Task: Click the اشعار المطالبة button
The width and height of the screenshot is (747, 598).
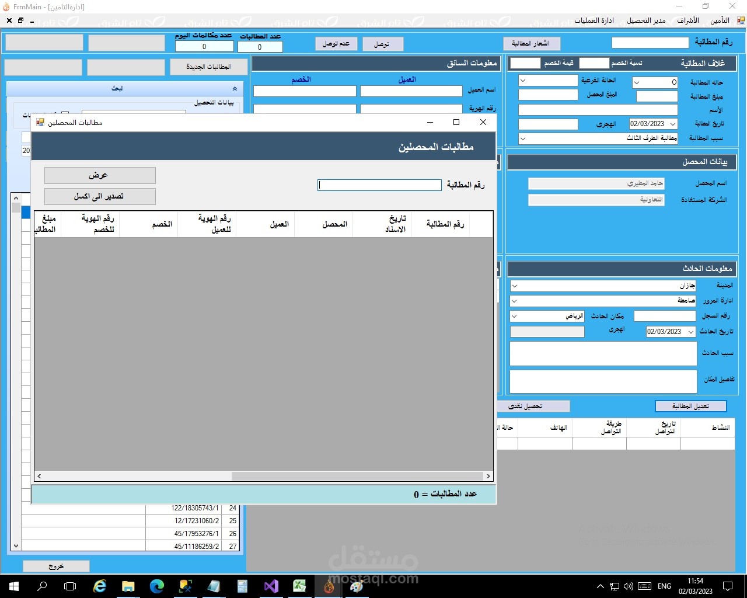Action: (532, 44)
